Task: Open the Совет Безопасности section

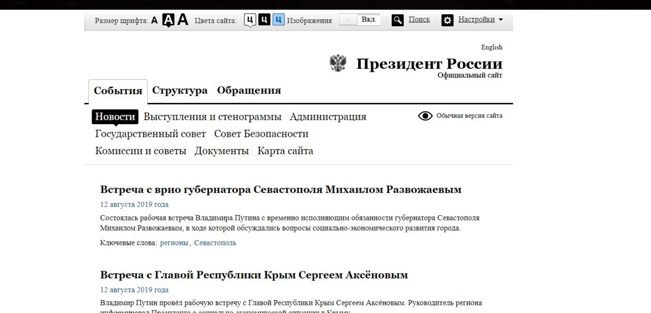Action: pos(261,134)
